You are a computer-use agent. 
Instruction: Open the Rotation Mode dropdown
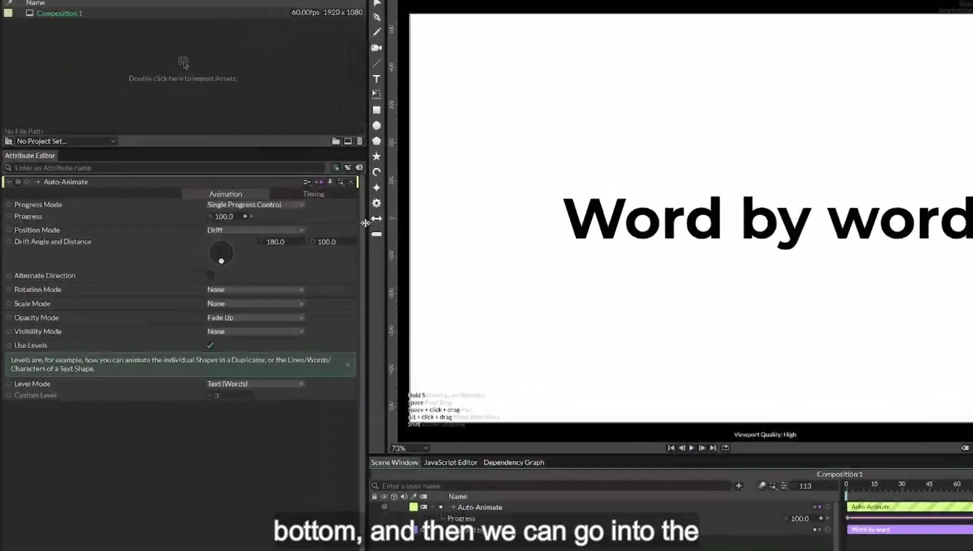point(255,290)
